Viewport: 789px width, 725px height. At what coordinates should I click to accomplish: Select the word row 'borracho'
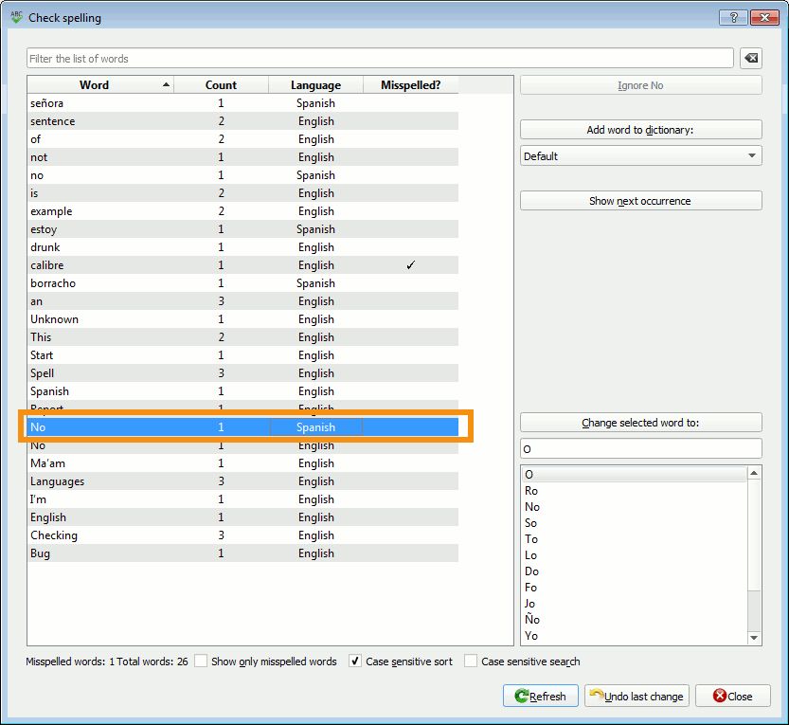(x=243, y=283)
